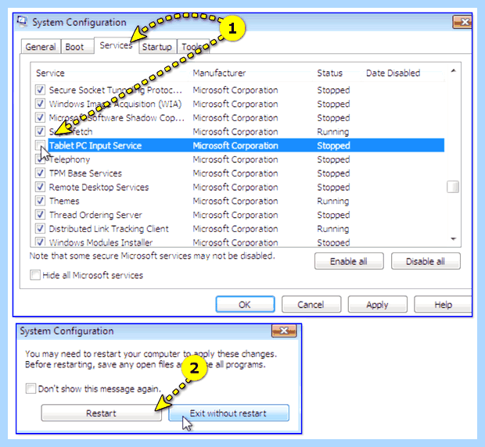Click Running status in Distributed Link Tracking row
Screen dimensions: 485x447
click(x=332, y=229)
